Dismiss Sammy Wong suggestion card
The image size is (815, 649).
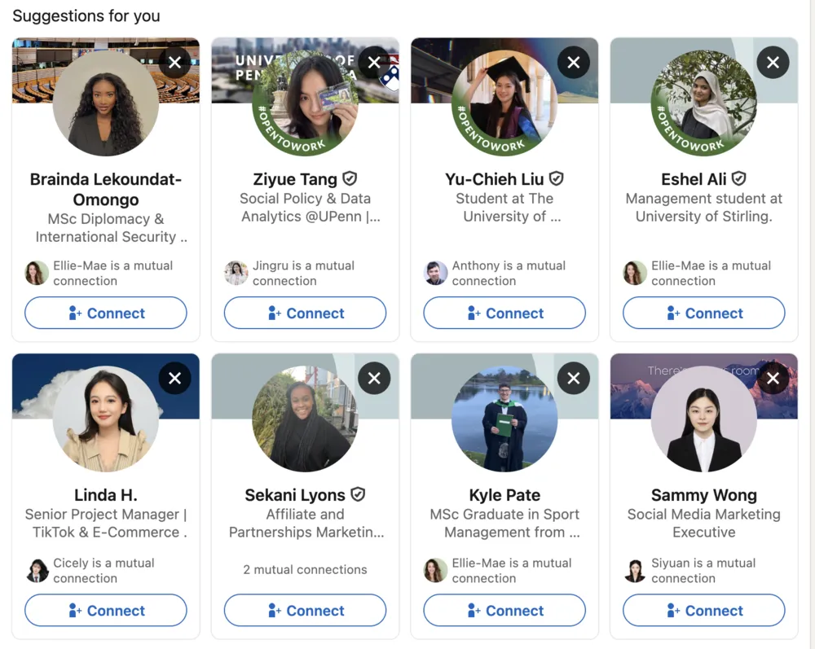pyautogui.click(x=773, y=378)
